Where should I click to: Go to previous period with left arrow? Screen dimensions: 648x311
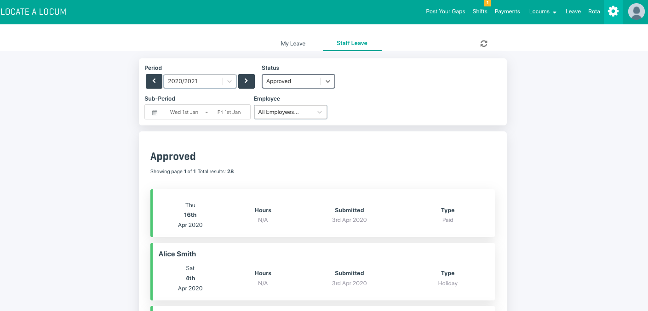pyautogui.click(x=154, y=81)
